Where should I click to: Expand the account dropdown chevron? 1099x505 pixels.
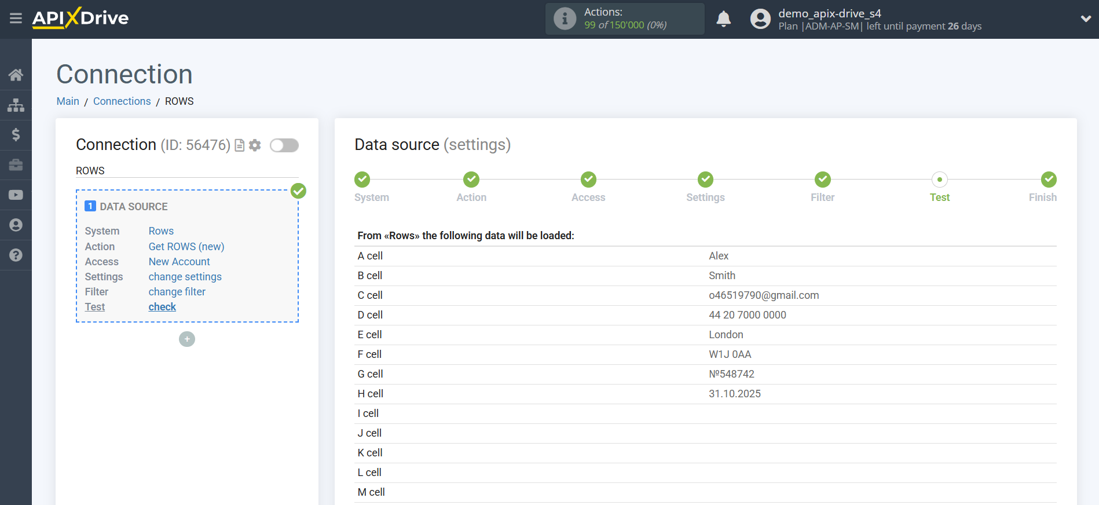pyautogui.click(x=1086, y=19)
